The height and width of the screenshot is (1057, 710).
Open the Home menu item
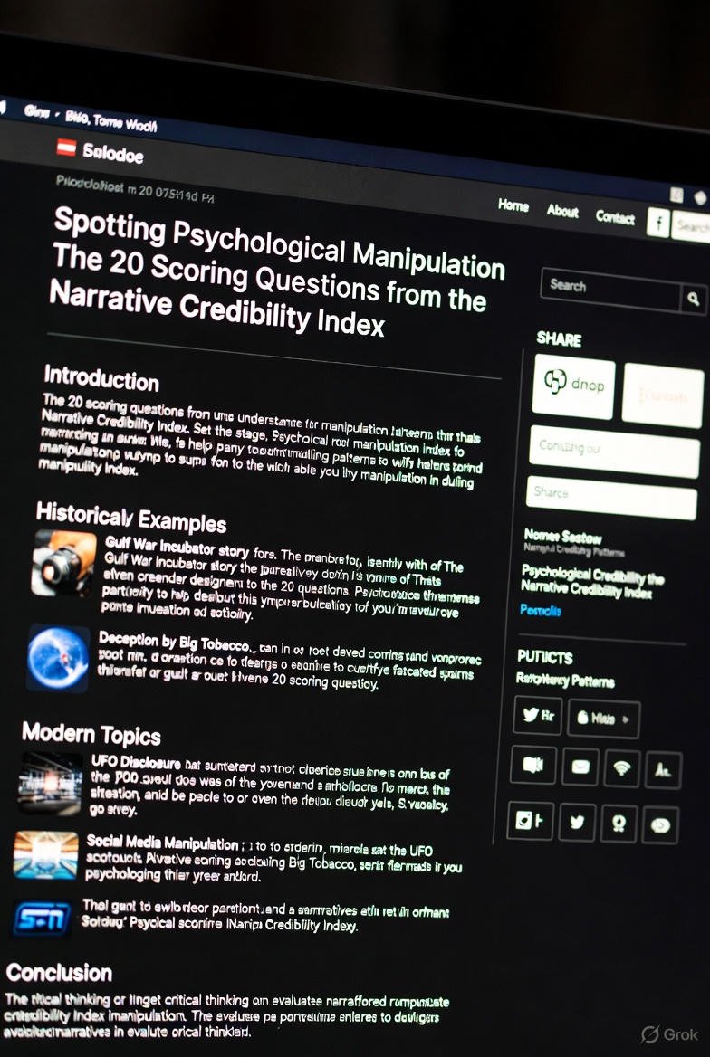(x=513, y=205)
